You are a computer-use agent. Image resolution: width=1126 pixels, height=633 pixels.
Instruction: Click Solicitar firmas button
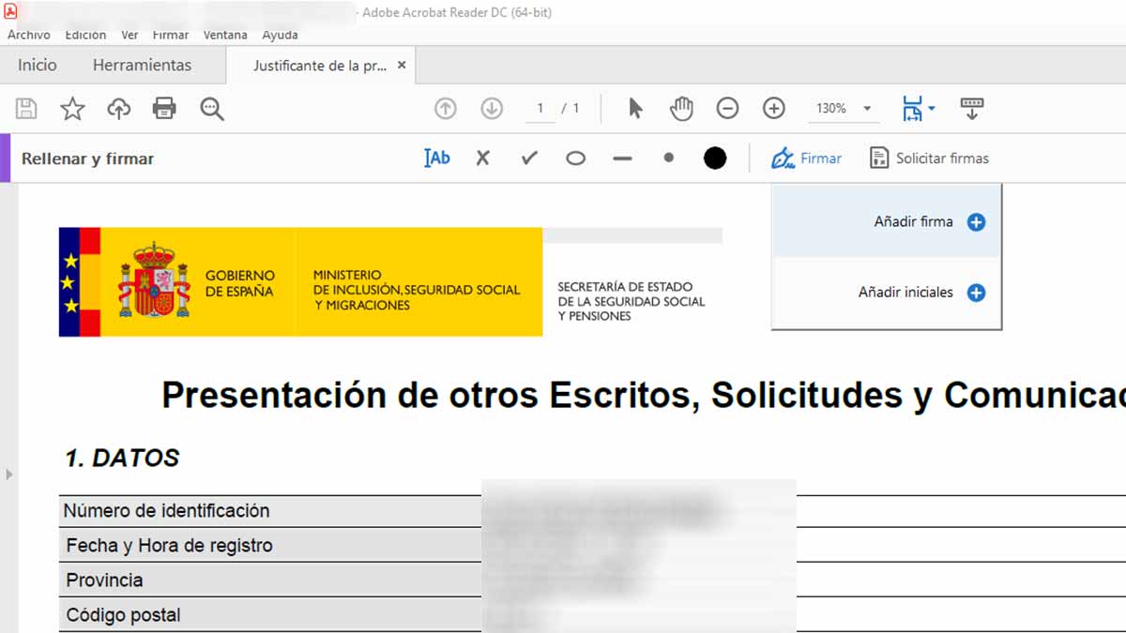tap(929, 158)
